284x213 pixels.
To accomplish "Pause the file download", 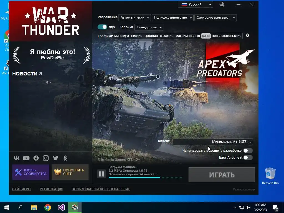I will (x=102, y=174).
